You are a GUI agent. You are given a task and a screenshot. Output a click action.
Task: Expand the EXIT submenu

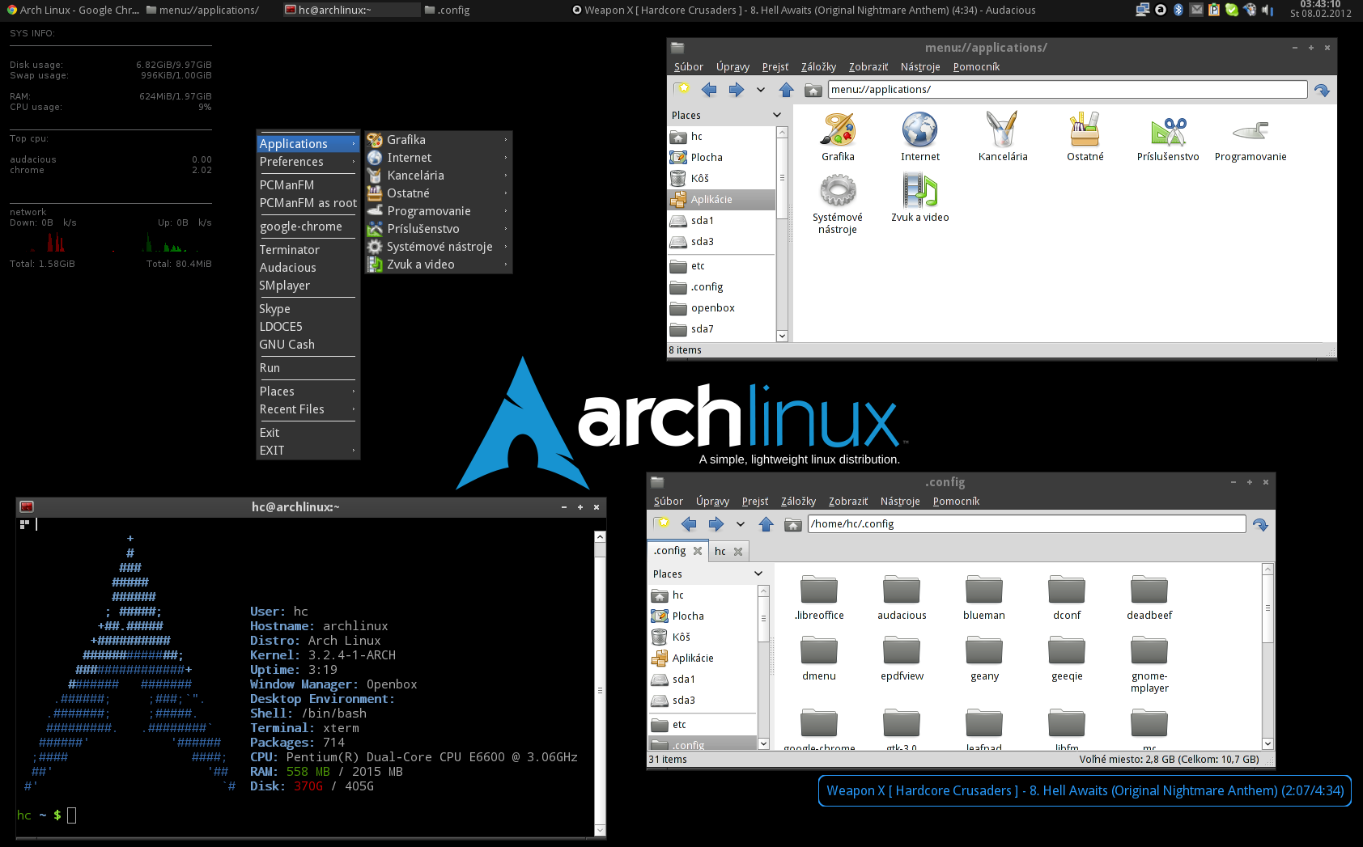click(307, 451)
